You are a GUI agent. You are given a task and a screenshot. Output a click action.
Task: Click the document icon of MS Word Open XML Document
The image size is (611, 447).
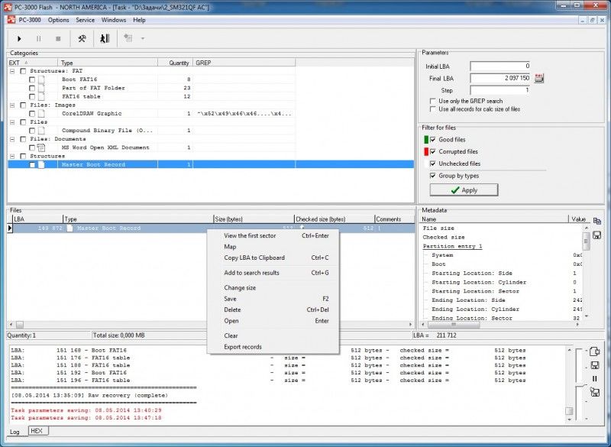pos(41,147)
